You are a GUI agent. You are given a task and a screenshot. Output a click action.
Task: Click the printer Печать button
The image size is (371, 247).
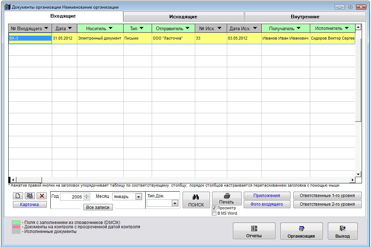(226, 198)
